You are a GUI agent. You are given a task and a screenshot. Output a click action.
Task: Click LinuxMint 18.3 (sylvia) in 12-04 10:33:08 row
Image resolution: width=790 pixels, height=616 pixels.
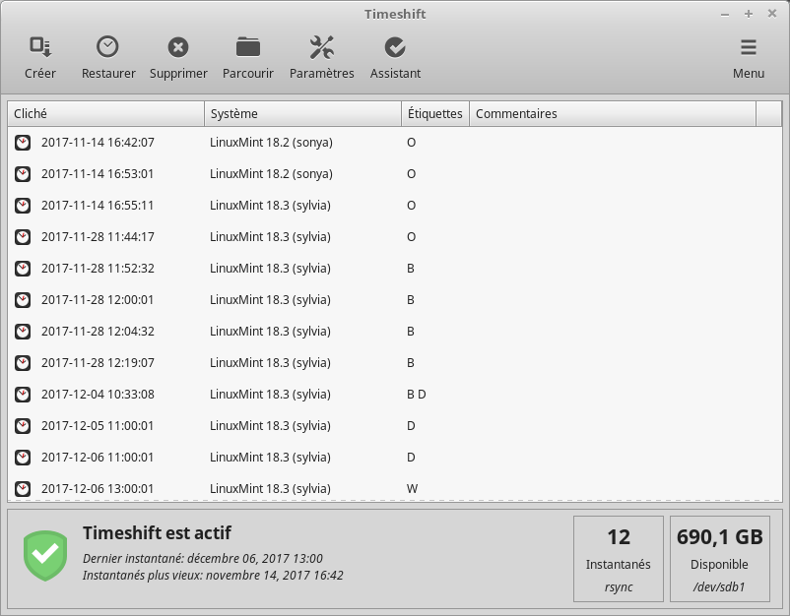(x=270, y=394)
